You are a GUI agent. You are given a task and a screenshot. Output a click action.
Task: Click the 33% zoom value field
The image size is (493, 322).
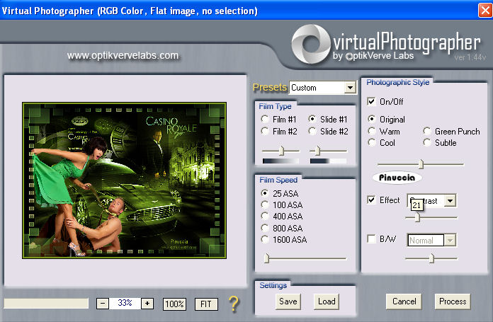click(x=125, y=304)
